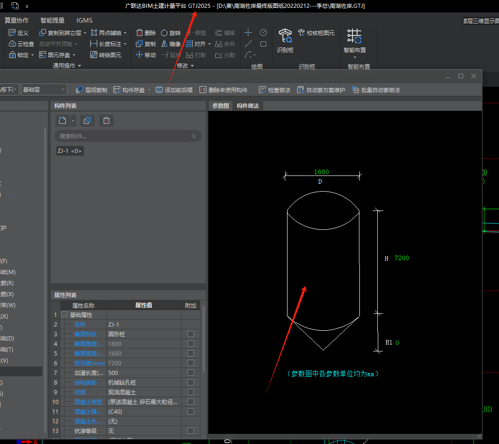Open 云检查 cloud check
This screenshot has width=499, height=444.
pyautogui.click(x=21, y=44)
